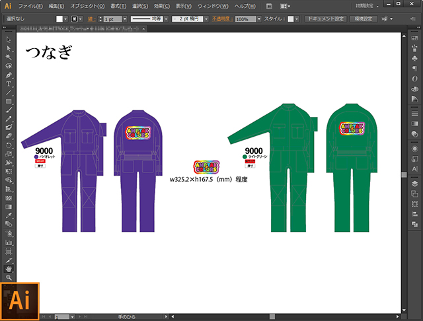Open the Layers panel
The height and width of the screenshot is (321, 423).
414,184
